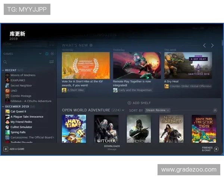Click Spring Falls game icon
This screenshot has width=224, height=179.
coord(7,132)
